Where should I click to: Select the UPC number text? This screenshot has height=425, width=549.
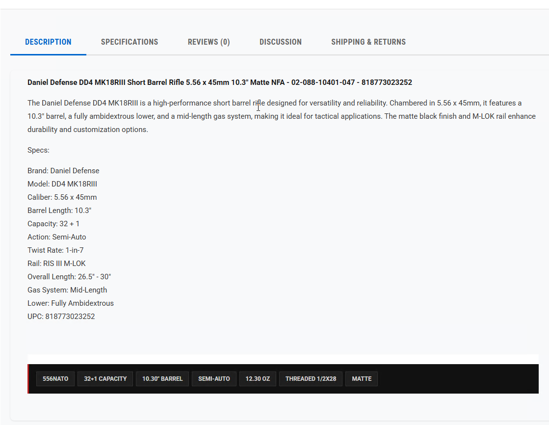(x=61, y=316)
